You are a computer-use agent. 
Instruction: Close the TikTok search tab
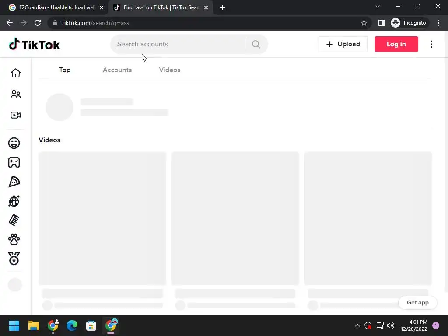tap(206, 7)
